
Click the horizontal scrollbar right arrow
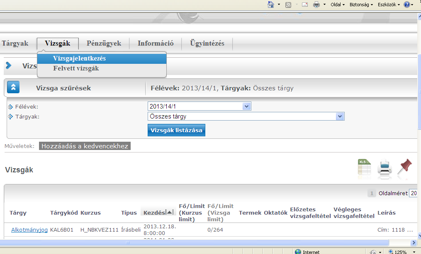pos(414,243)
